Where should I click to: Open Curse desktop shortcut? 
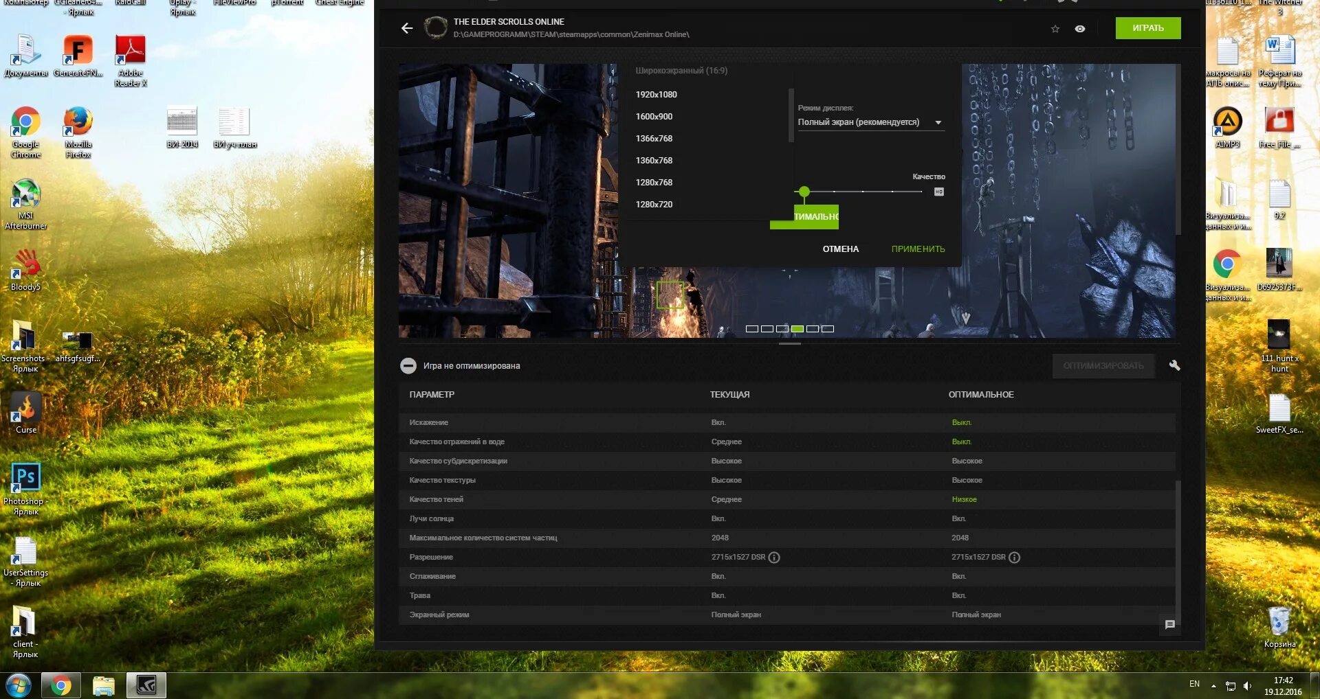click(x=25, y=413)
